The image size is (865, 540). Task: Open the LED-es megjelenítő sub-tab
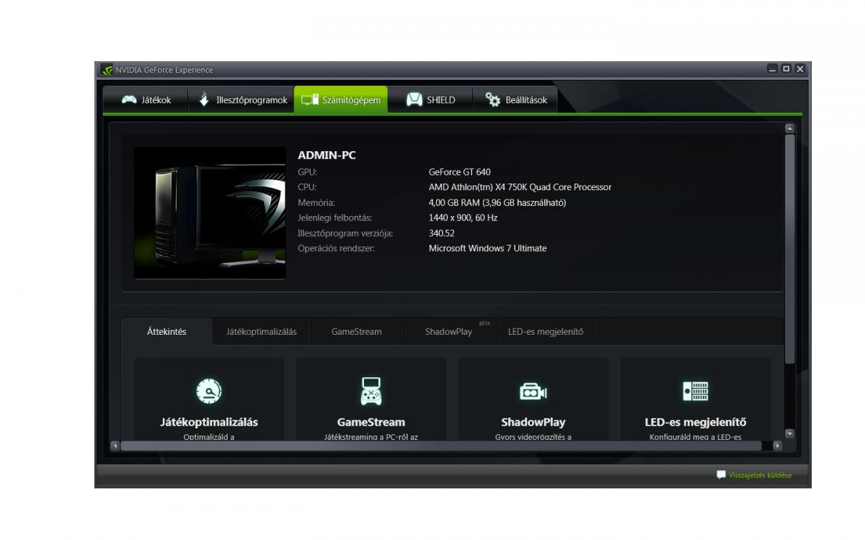point(546,332)
